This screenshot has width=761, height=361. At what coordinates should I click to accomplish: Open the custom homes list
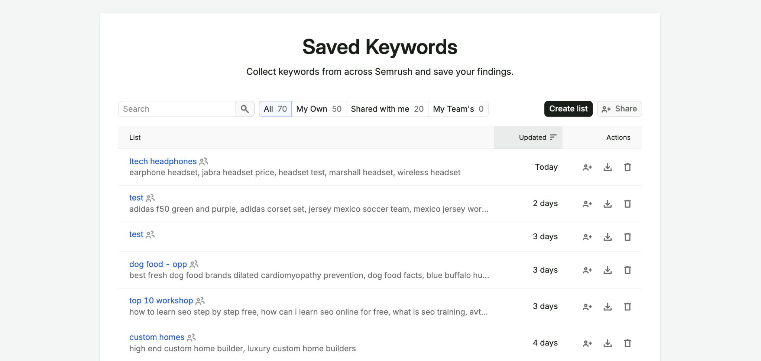157,337
